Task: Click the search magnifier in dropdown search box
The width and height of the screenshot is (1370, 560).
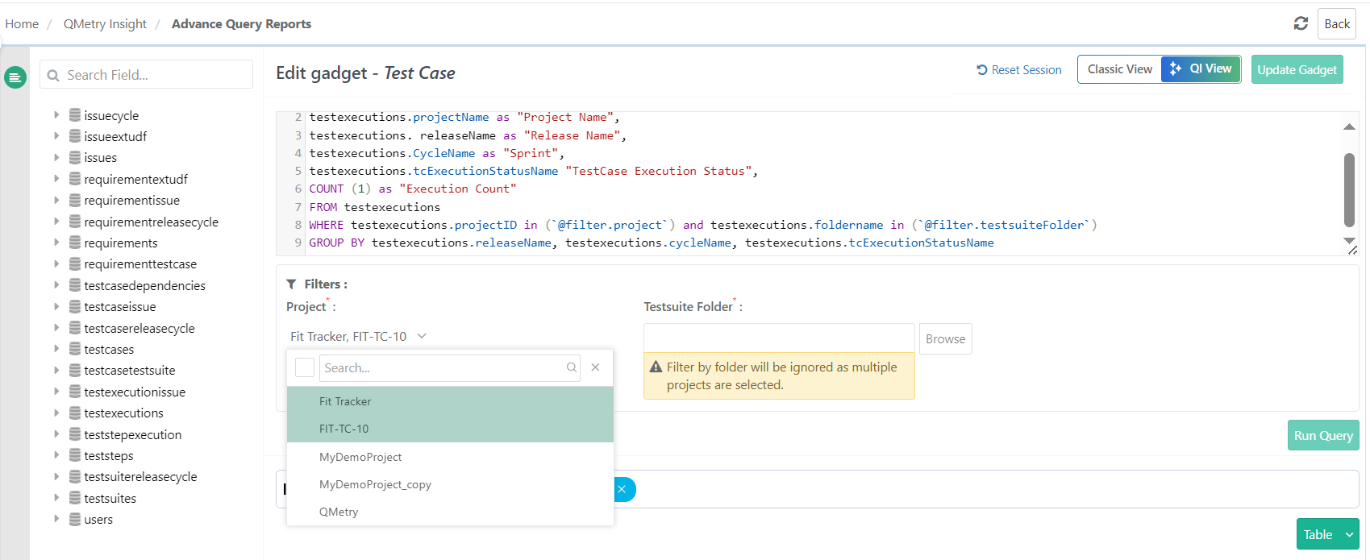Action: 572,367
